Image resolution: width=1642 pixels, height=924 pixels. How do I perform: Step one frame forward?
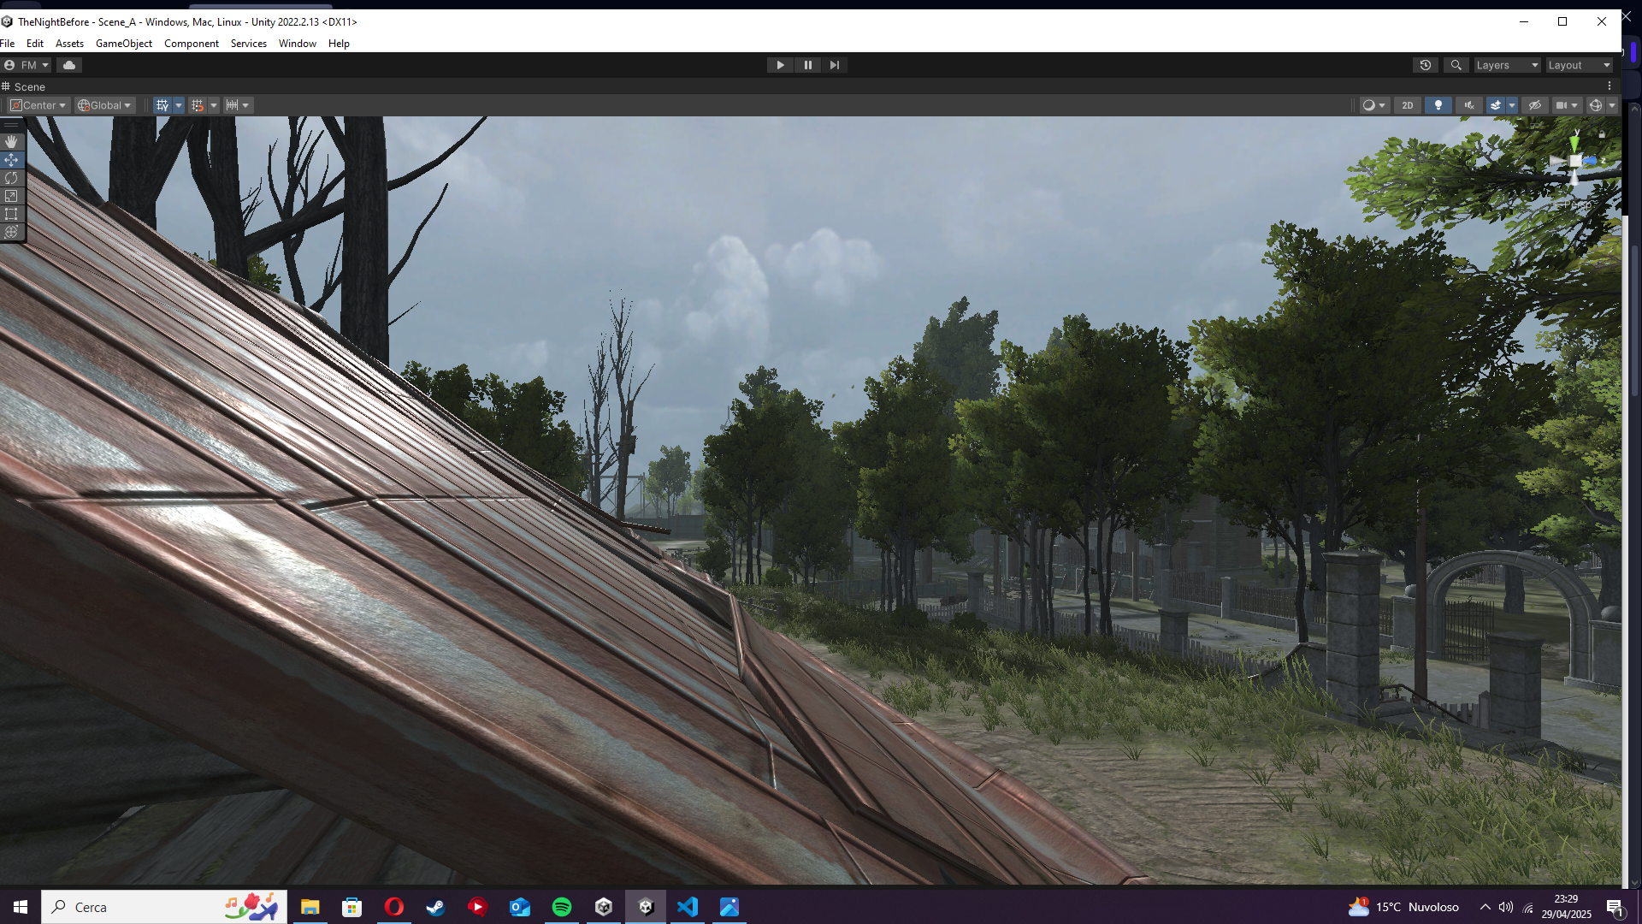point(835,65)
